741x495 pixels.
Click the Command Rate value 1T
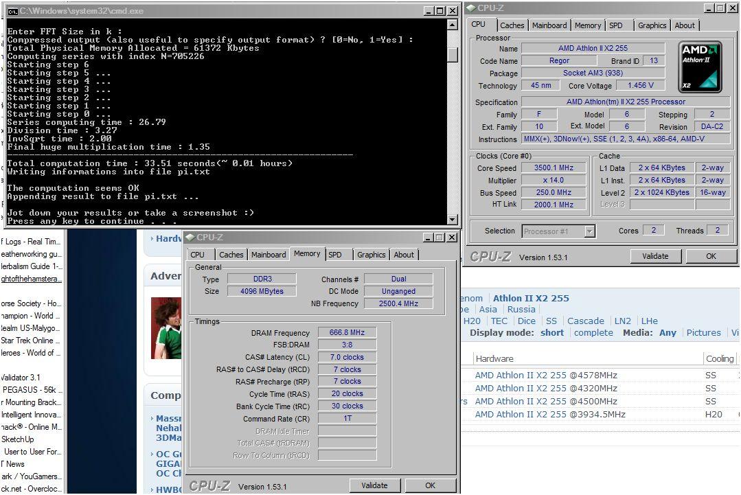347,419
